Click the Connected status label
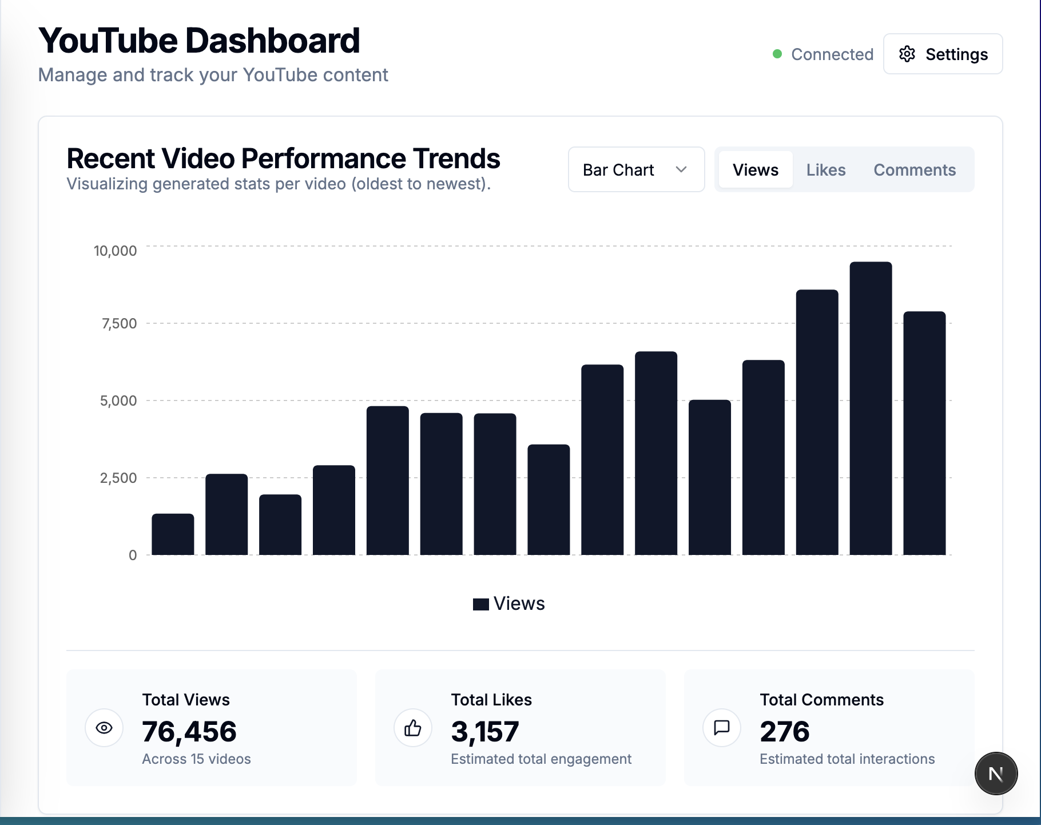1041x825 pixels. point(832,54)
